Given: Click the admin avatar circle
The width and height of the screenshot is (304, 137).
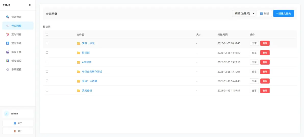Looking at the screenshot, I should [6, 114].
